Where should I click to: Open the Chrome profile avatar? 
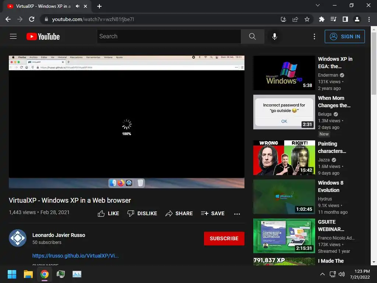pyautogui.click(x=357, y=19)
